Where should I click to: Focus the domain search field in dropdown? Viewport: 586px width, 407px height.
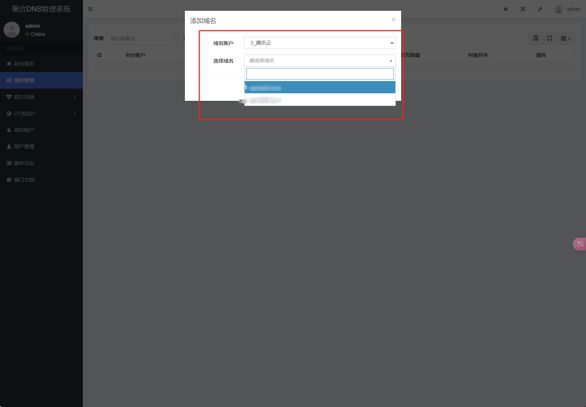click(x=320, y=74)
